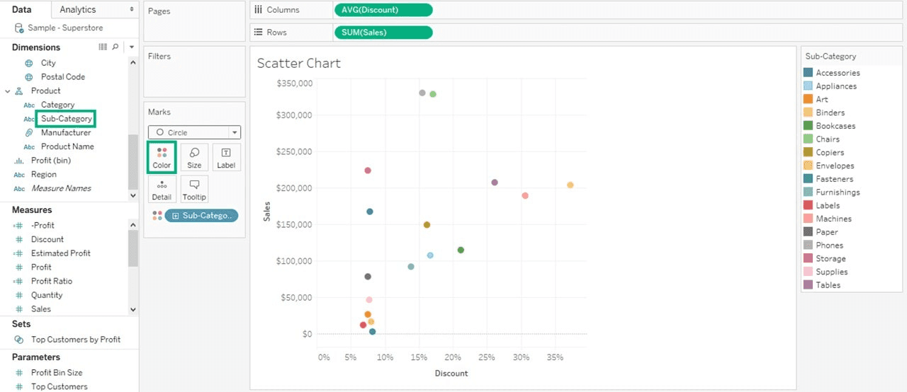Click the Detail marks button
This screenshot has height=392, width=907.
[162, 190]
